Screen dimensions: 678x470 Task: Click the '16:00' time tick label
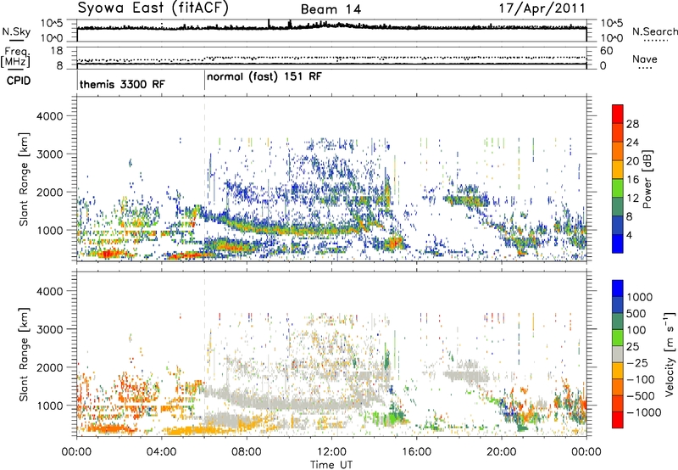tap(416, 452)
